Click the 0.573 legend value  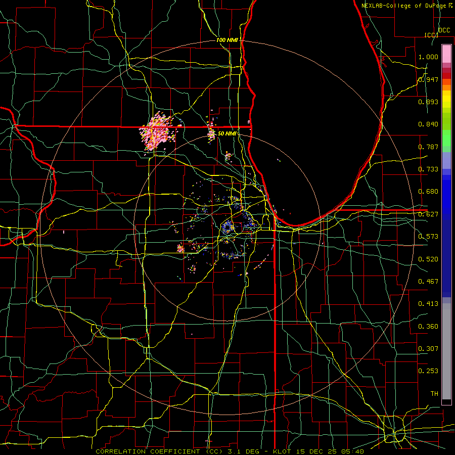point(428,237)
